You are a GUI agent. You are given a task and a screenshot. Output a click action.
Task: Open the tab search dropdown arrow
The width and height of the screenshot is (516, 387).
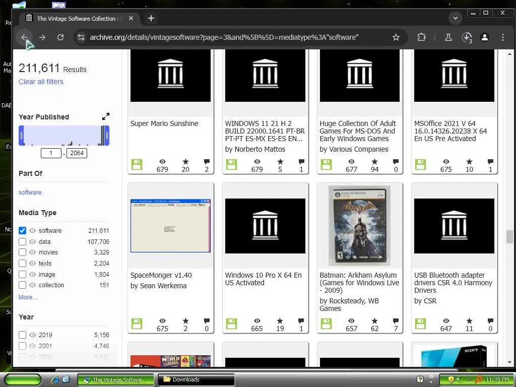click(456, 18)
